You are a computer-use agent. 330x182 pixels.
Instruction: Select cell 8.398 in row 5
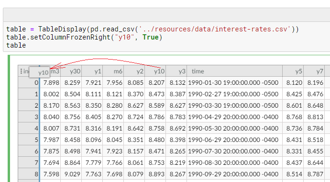[176, 140]
